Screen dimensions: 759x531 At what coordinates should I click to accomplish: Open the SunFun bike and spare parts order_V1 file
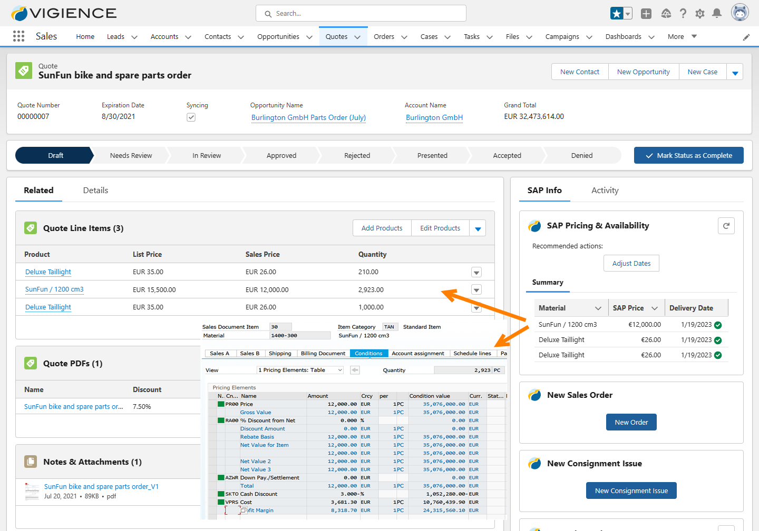tap(101, 487)
